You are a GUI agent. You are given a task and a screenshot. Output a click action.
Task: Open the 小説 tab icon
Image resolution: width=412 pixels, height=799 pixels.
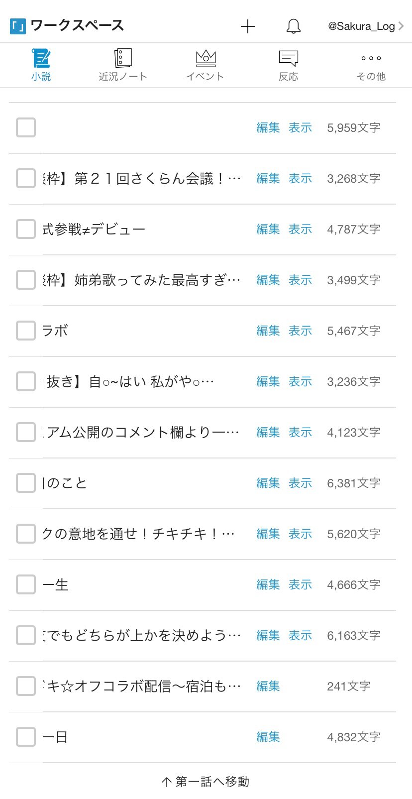pyautogui.click(x=41, y=59)
